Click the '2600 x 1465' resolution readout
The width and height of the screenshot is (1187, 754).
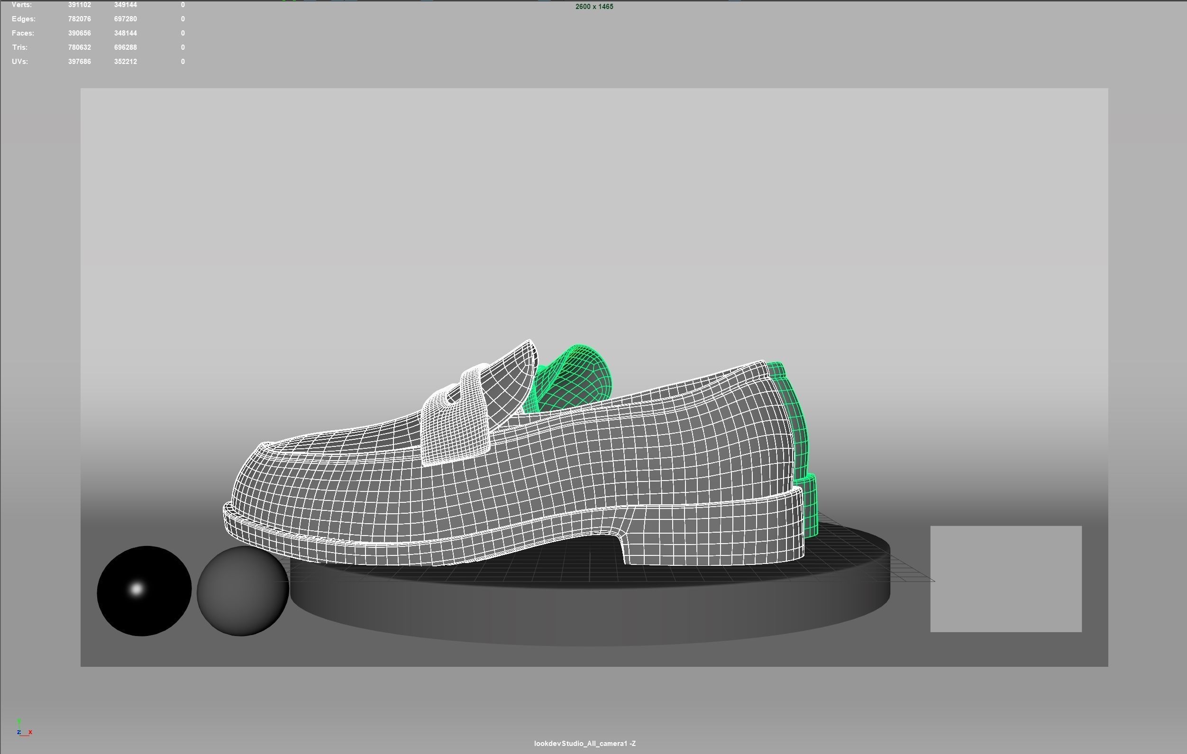594,7
